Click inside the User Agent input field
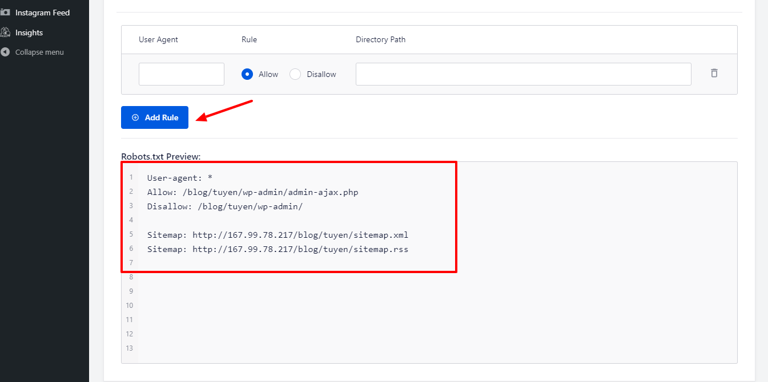The height and width of the screenshot is (382, 768). 181,74
